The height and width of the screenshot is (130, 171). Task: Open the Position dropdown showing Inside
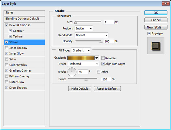tap(84, 29)
